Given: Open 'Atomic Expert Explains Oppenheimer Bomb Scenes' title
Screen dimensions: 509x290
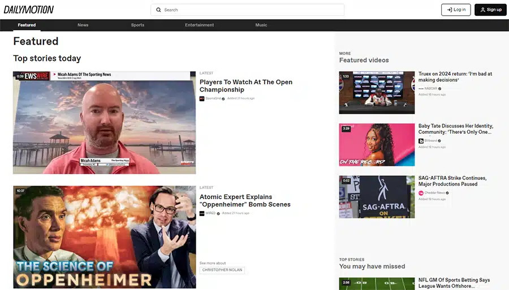Looking at the screenshot, I should [245, 201].
